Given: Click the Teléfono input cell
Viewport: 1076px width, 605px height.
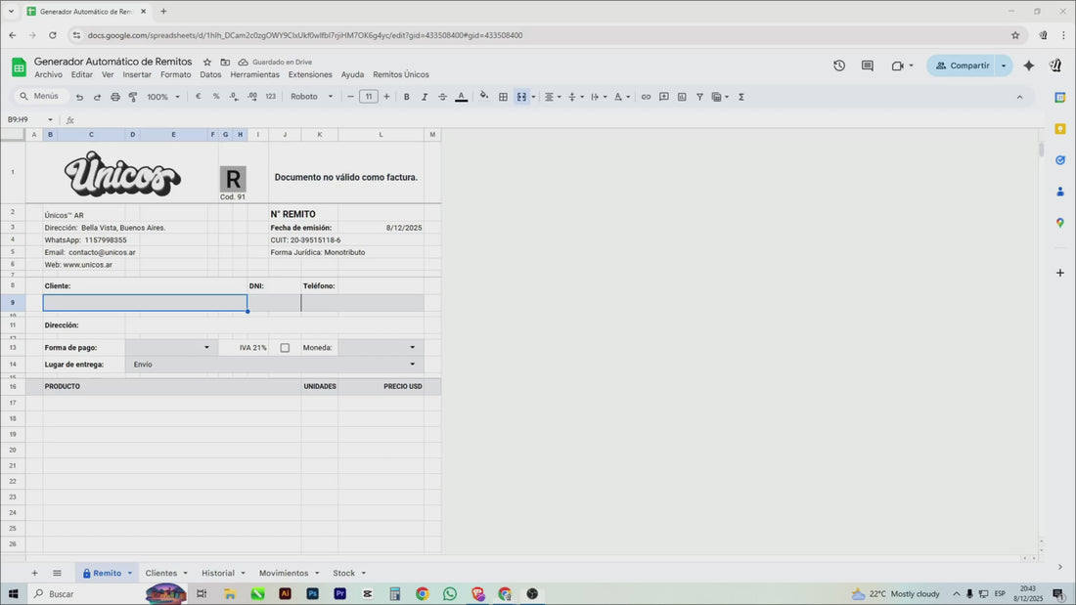Looking at the screenshot, I should (x=362, y=303).
